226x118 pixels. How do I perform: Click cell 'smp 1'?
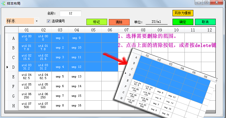(60, 38)
